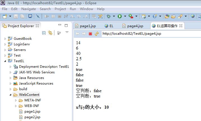Click the Debug bug icon
Screen dimensions: 201x121
click(x=108, y=17)
